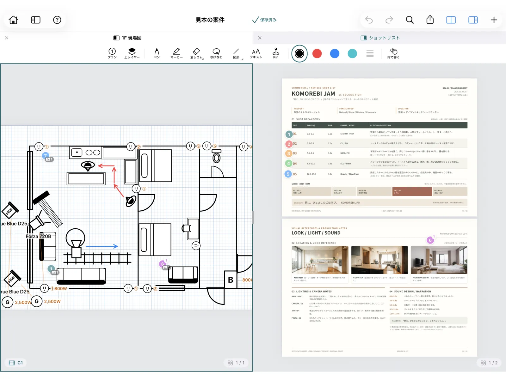Screen dimensions: 506x379
Task: Open the 消しゴム eraser options arrow
Action: point(203,59)
